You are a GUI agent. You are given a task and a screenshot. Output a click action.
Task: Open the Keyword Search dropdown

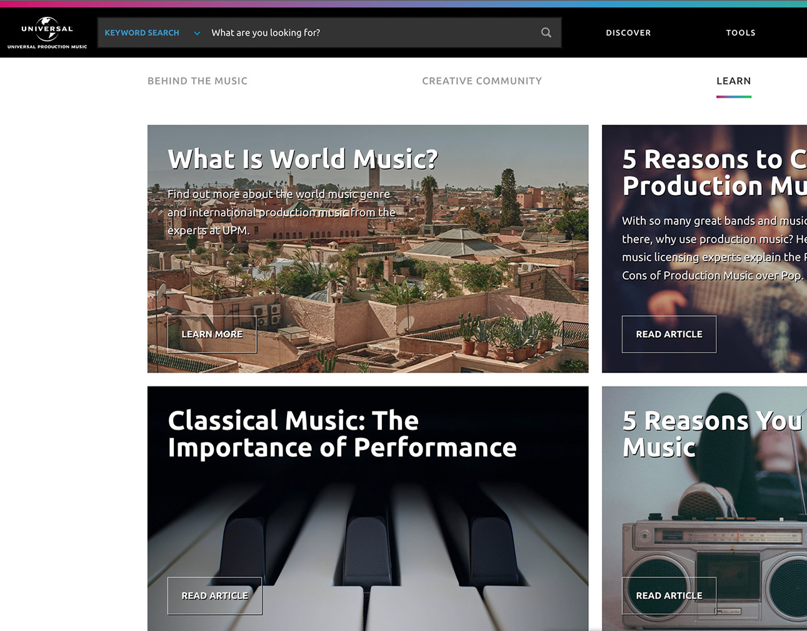152,33
